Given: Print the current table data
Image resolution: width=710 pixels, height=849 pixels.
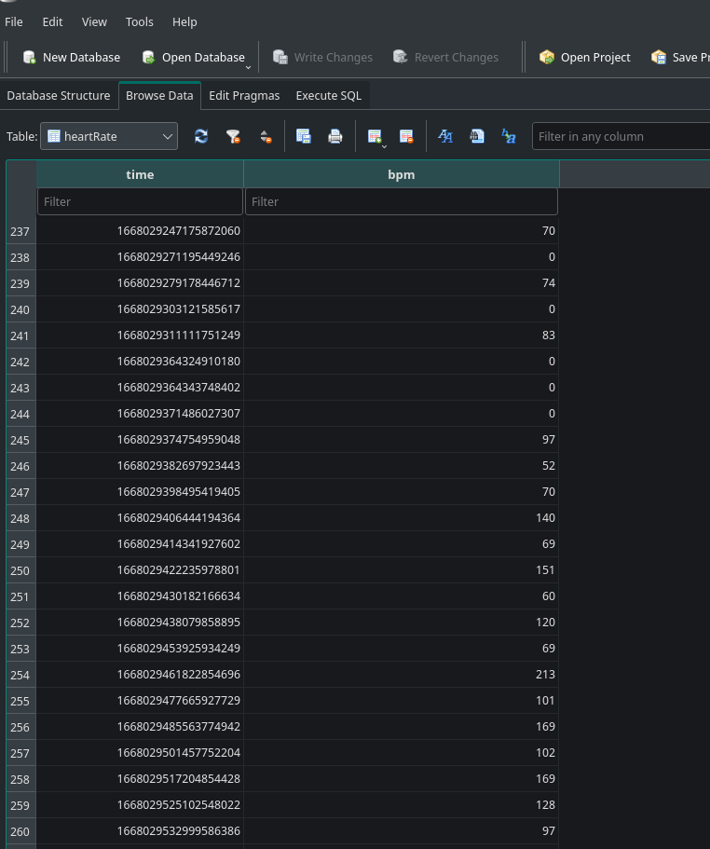Looking at the screenshot, I should click(335, 136).
